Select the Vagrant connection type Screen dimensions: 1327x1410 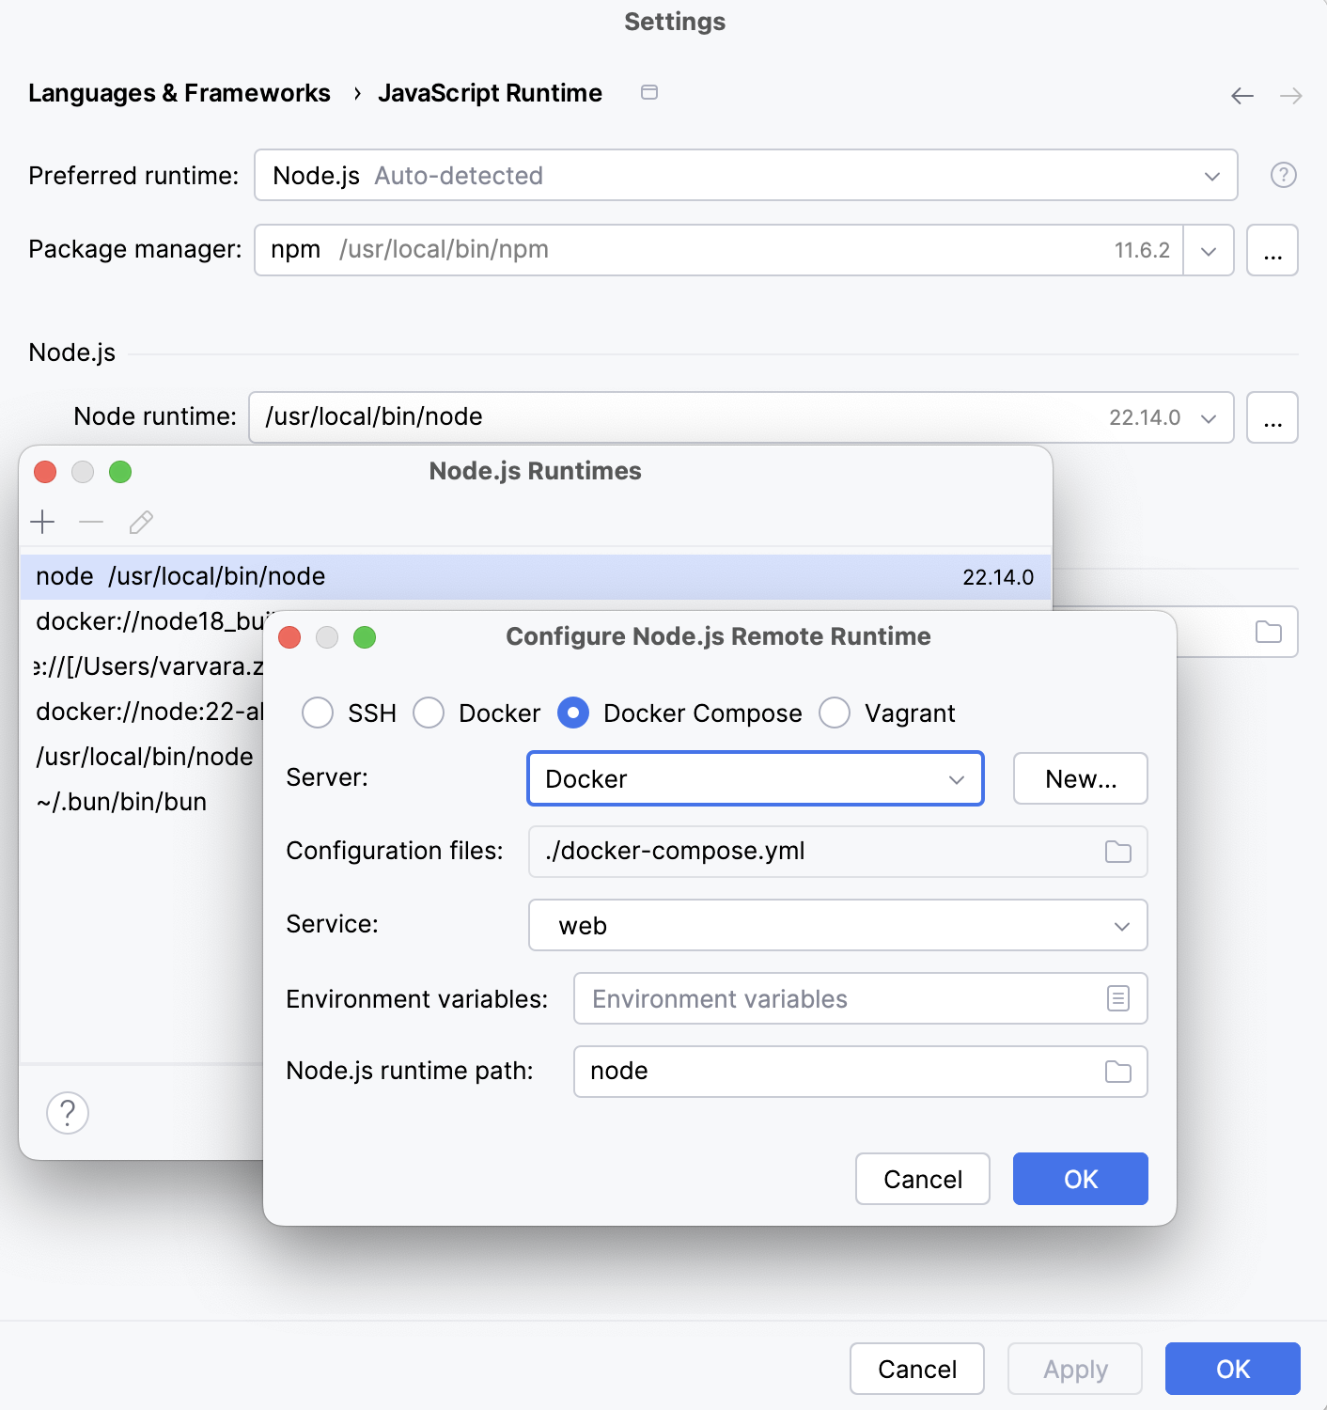[835, 713]
